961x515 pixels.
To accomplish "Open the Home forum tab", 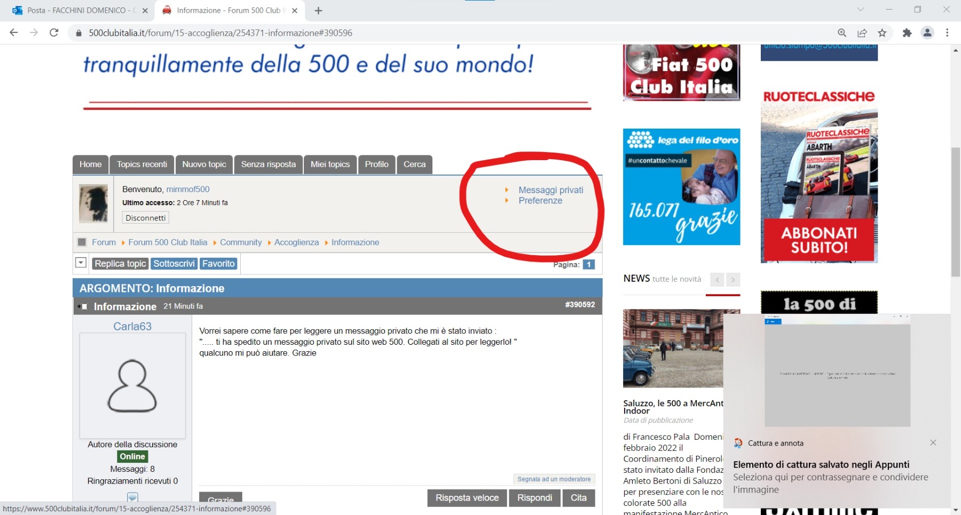I will click(x=91, y=164).
